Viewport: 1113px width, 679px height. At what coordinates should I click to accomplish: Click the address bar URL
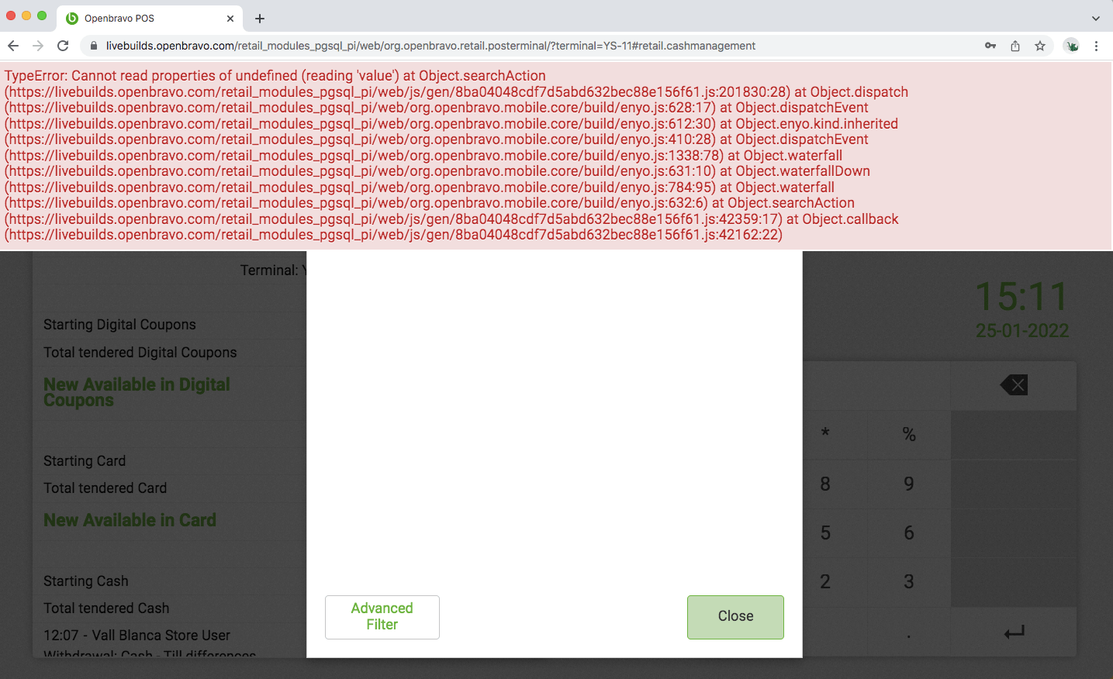430,46
